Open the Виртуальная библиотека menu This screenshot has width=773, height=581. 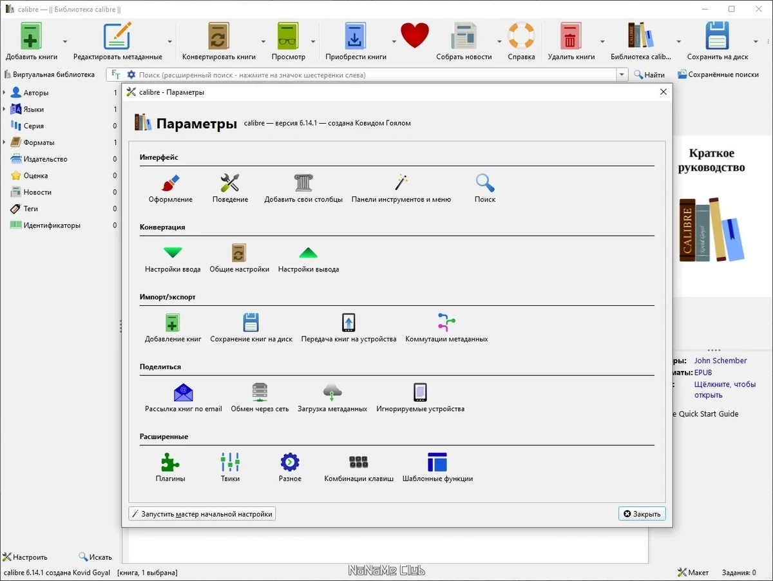tap(50, 75)
